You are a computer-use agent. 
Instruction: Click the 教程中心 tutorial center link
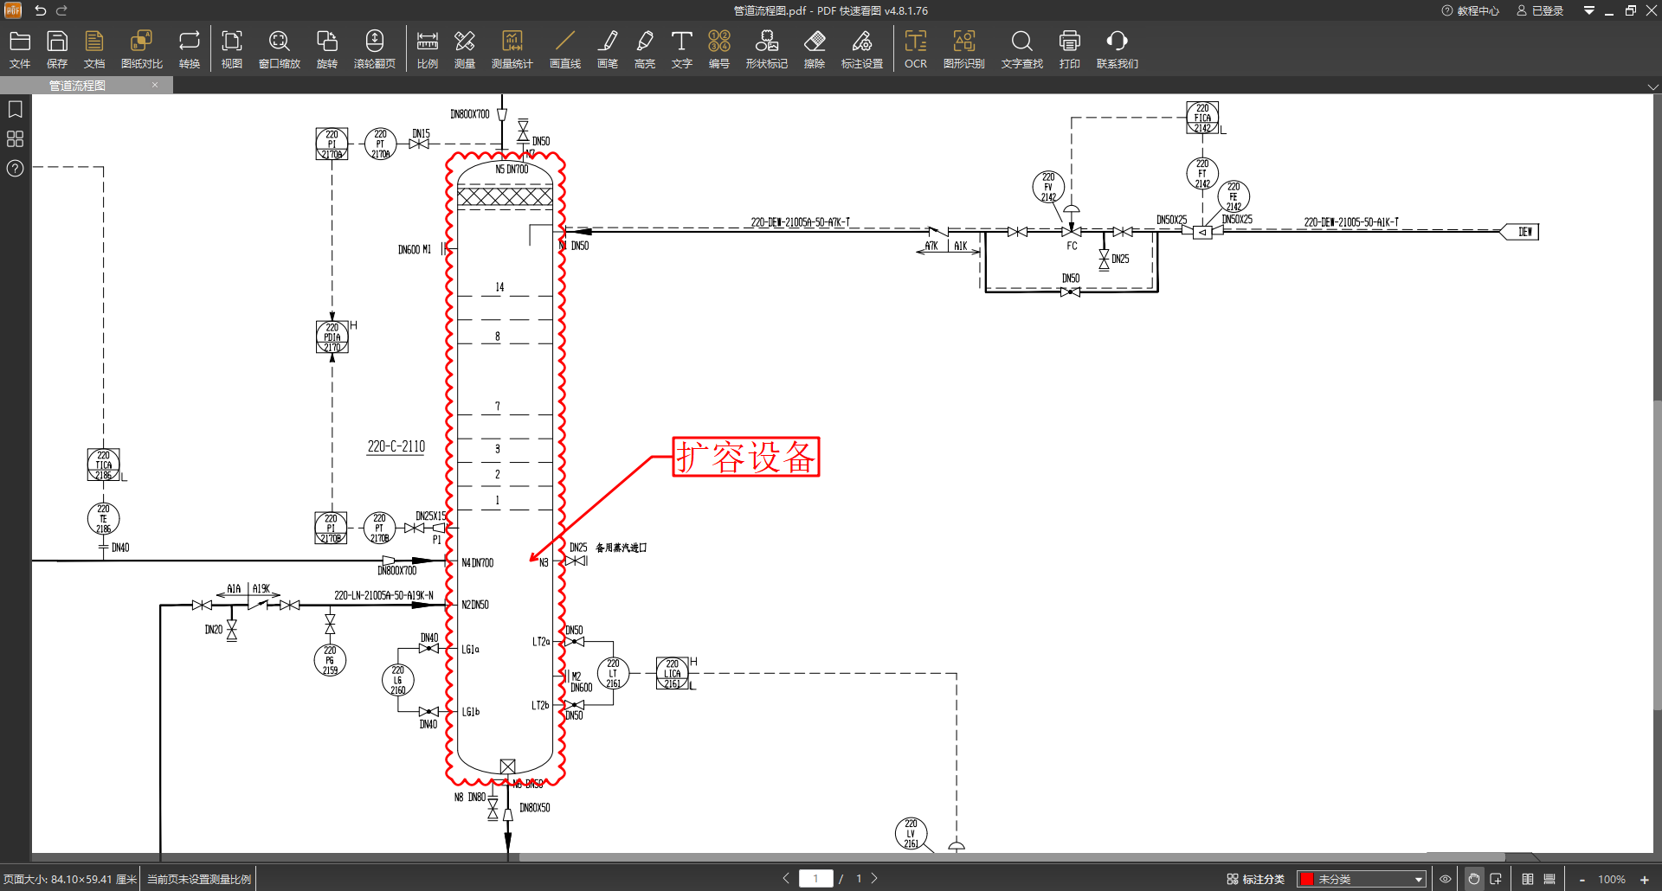pos(1470,10)
